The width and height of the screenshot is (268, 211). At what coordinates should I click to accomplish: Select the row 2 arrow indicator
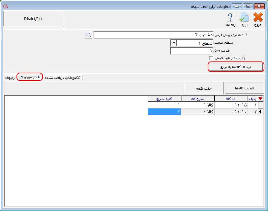click(260, 112)
